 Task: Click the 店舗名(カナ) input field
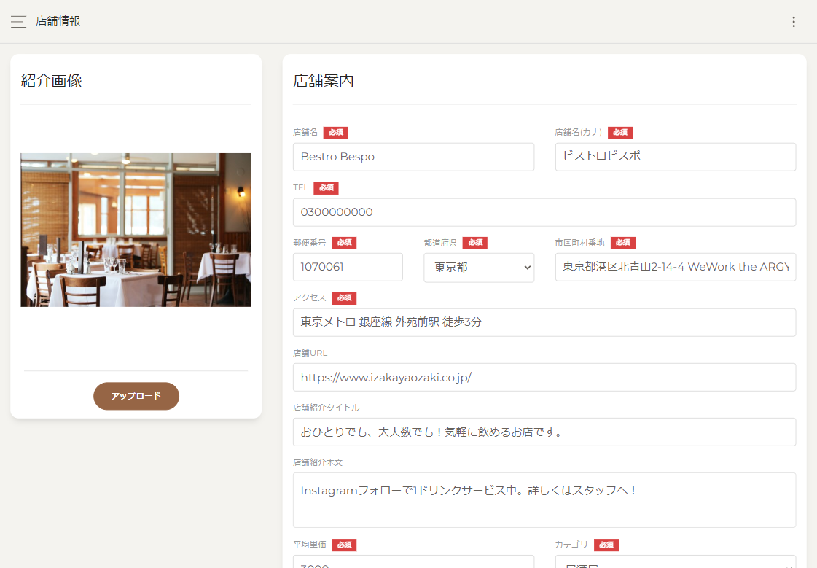(675, 157)
